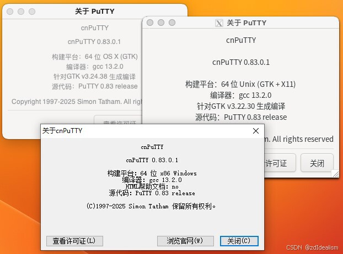Click '关于 PuTTY' title of OS X window
The width and height of the screenshot is (343, 254).
pos(95,12)
